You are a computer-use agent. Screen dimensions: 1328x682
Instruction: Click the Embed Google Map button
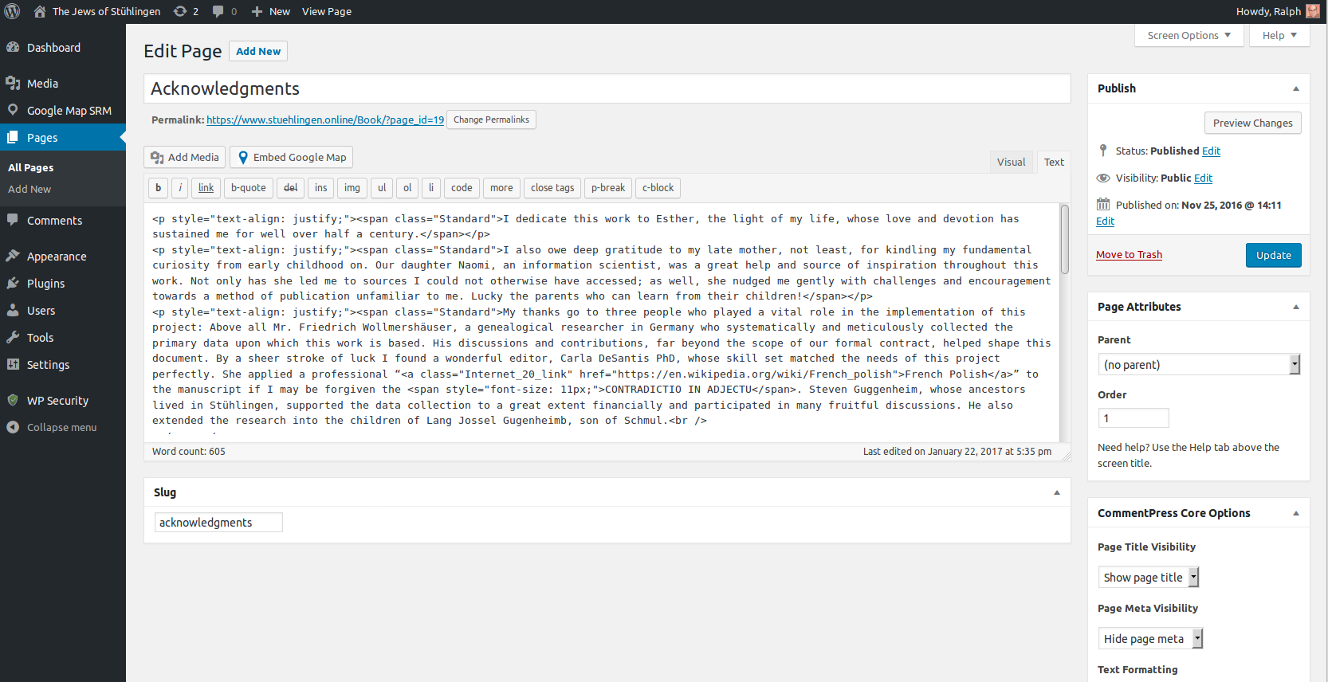[x=291, y=158]
